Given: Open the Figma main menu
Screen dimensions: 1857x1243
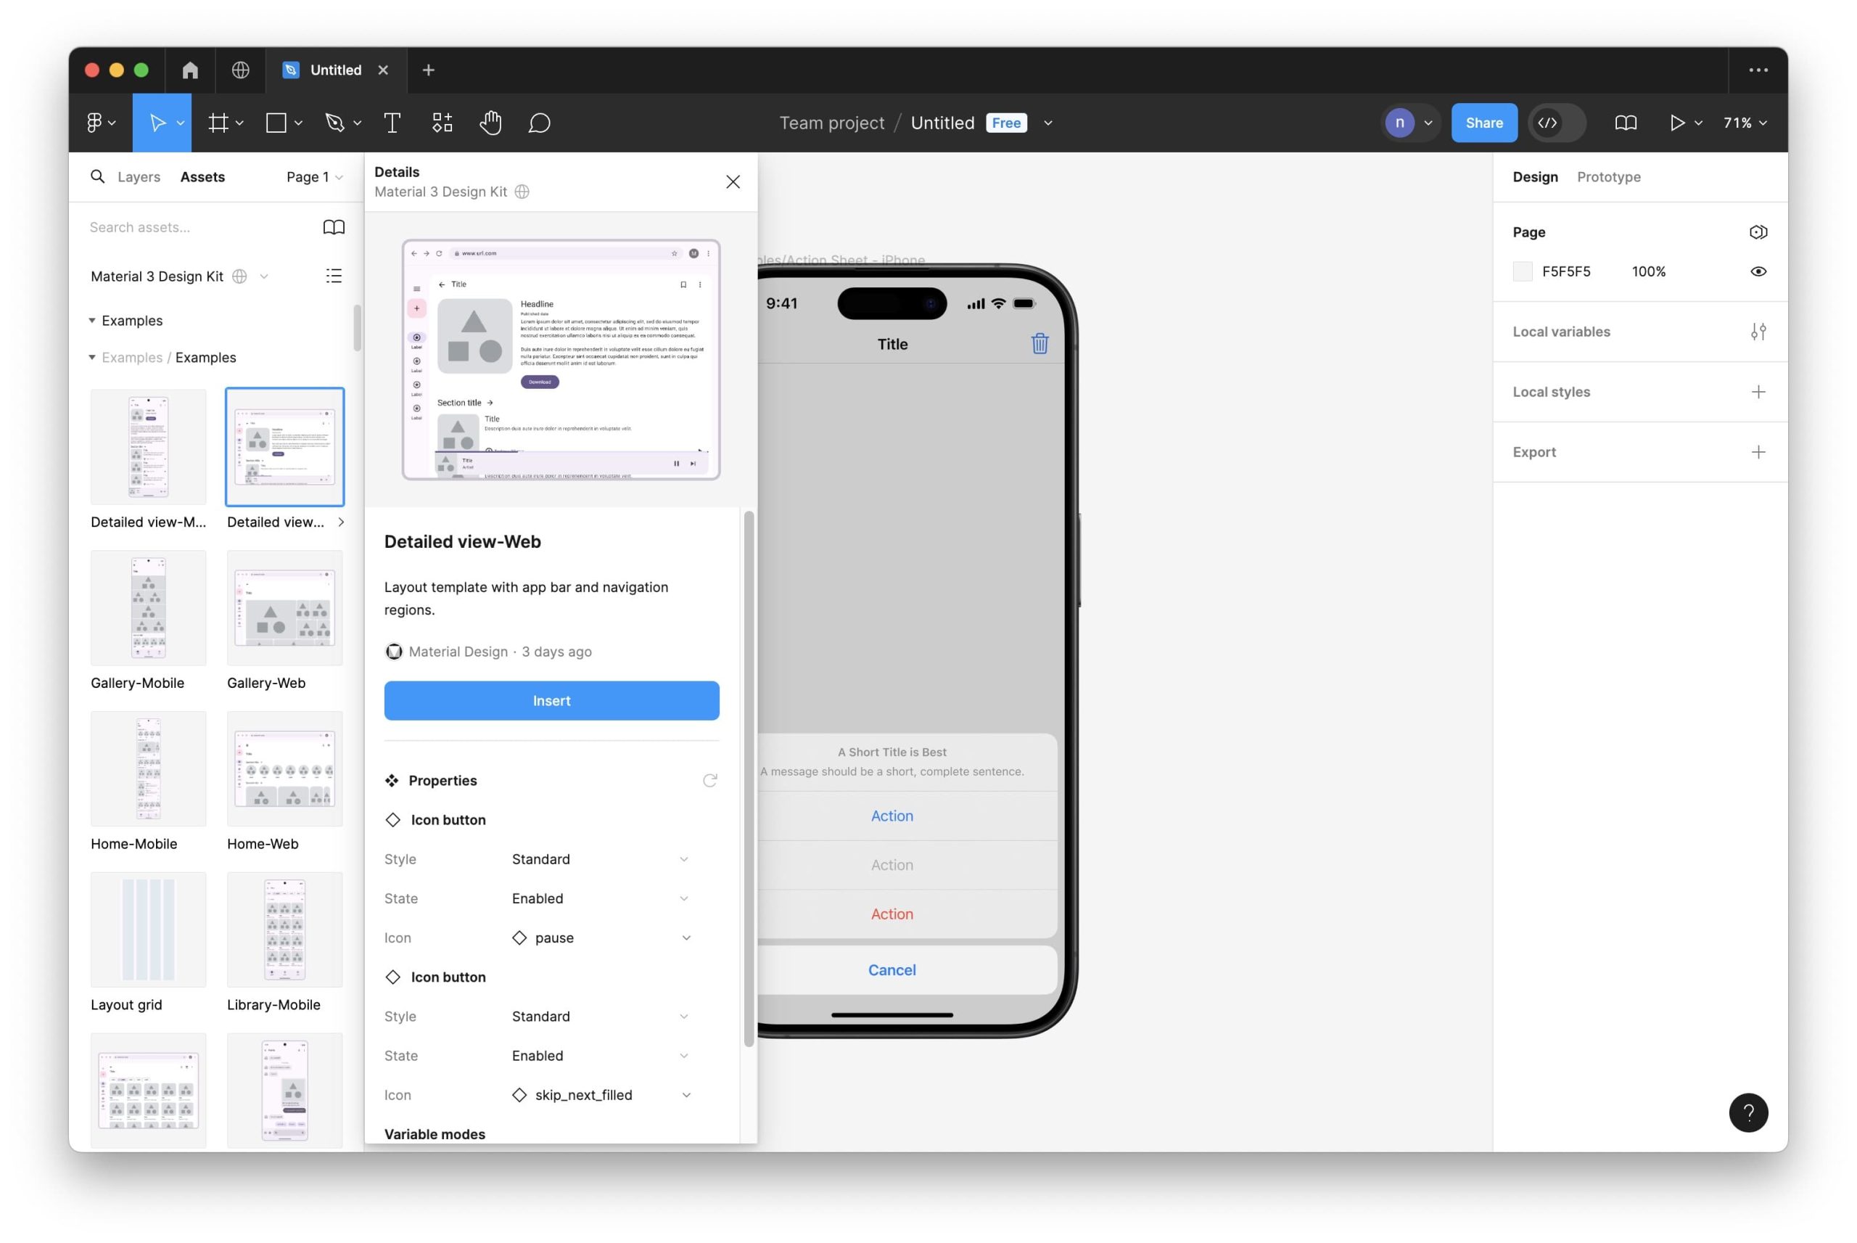Looking at the screenshot, I should 100,123.
